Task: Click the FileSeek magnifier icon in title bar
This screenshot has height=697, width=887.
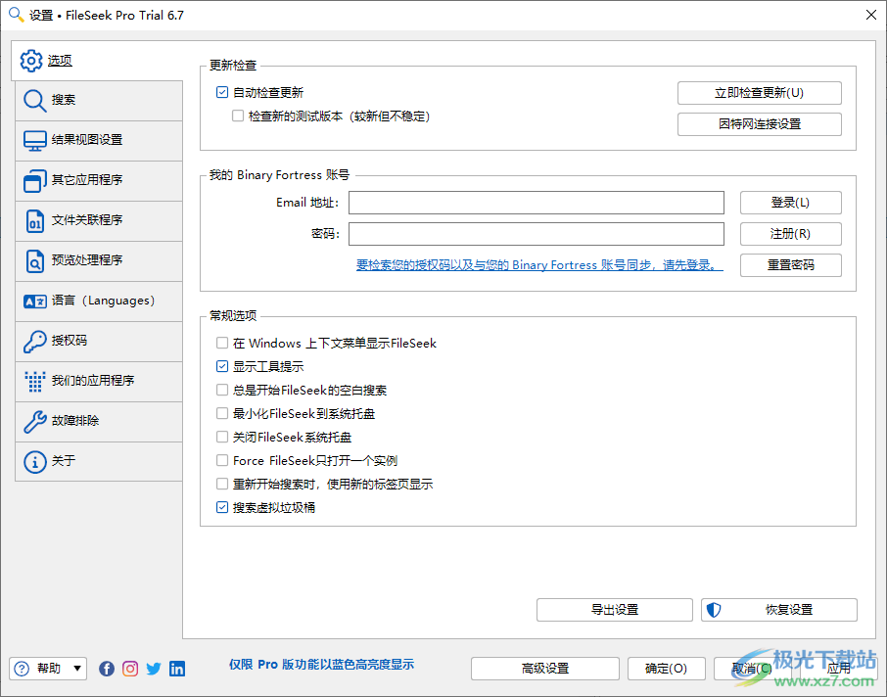Action: [x=16, y=15]
